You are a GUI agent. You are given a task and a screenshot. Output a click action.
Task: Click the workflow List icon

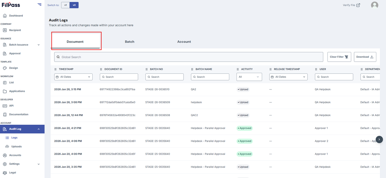tap(5, 82)
